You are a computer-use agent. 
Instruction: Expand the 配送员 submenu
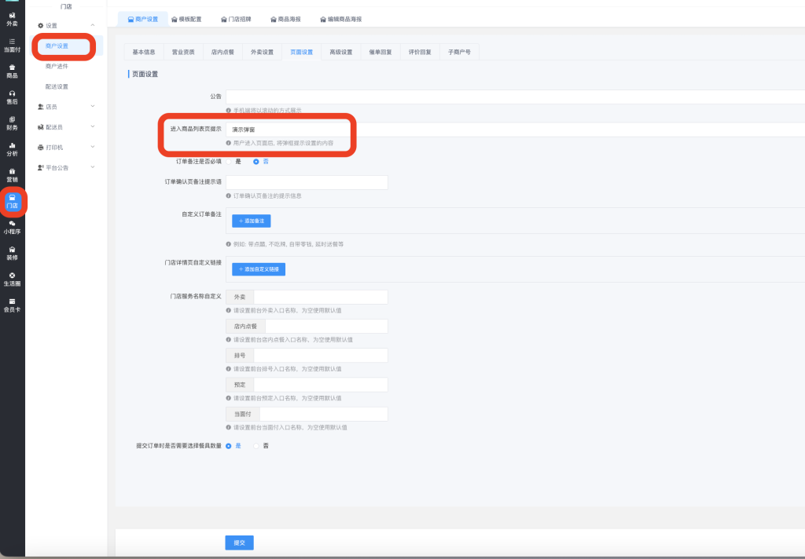tap(66, 126)
